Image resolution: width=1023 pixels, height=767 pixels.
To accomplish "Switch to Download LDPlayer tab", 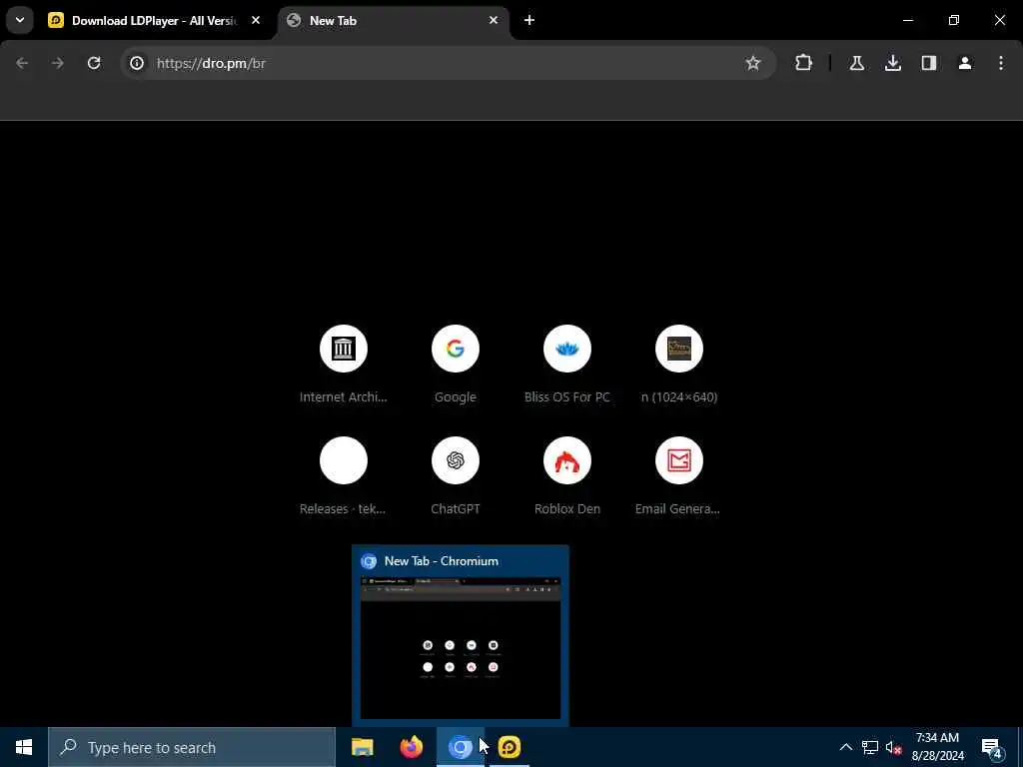I will point(154,21).
